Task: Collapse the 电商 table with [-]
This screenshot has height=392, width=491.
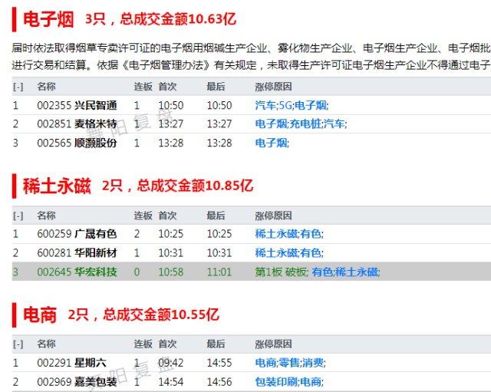Action: coord(18,344)
